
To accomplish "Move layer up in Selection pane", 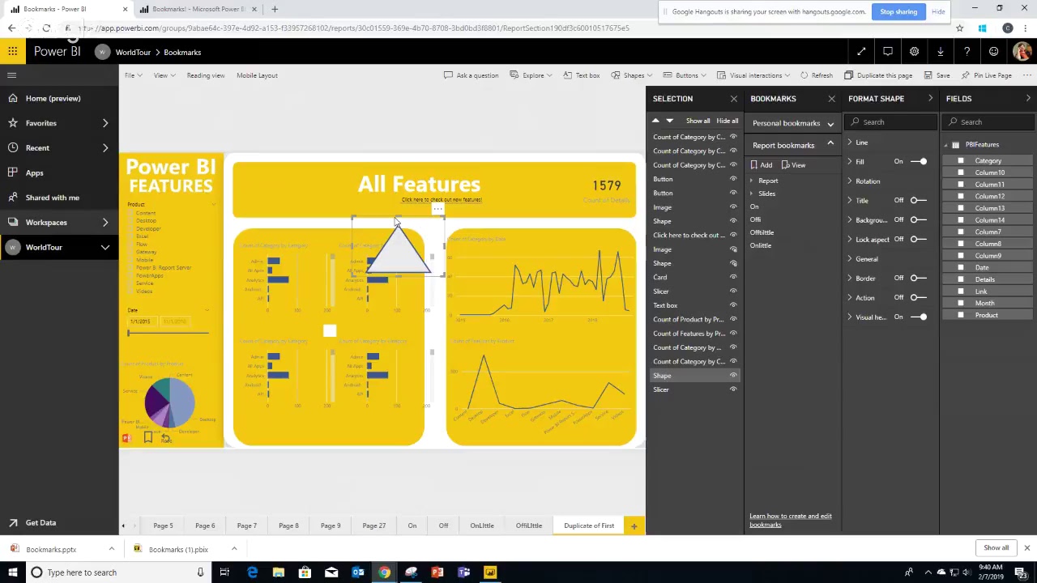I will coord(655,121).
